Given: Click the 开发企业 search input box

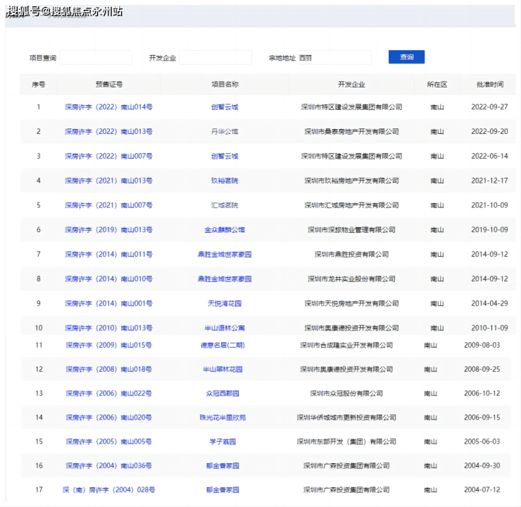Looking at the screenshot, I should point(215,58).
